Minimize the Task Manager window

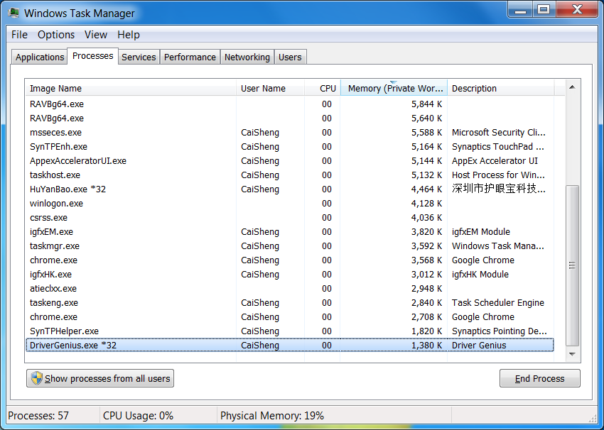(x=520, y=9)
